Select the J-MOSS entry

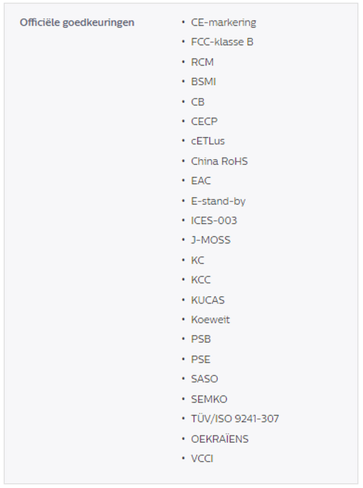click(x=211, y=240)
